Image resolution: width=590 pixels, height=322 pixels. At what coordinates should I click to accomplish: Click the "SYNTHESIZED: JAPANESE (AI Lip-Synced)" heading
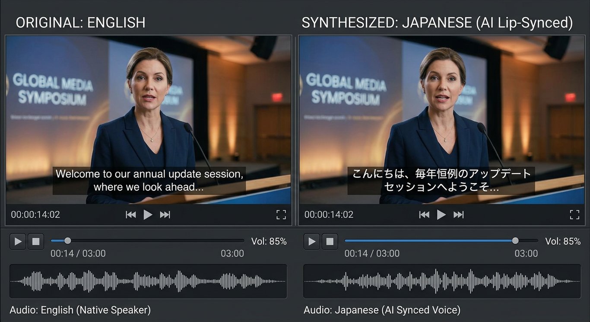pyautogui.click(x=437, y=22)
